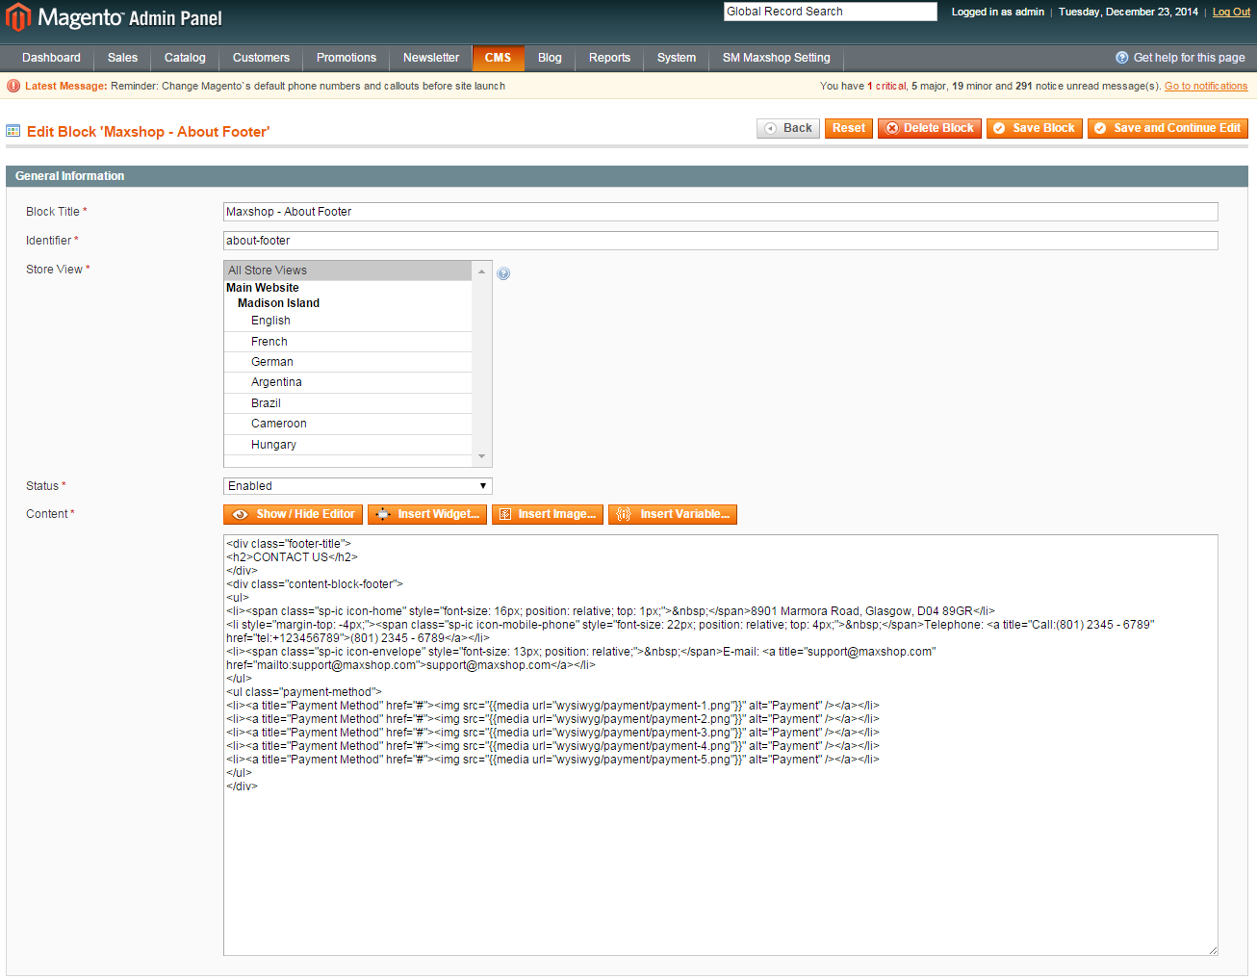Open the Status dropdown
Image resolution: width=1257 pixels, height=980 pixels.
pyautogui.click(x=358, y=486)
